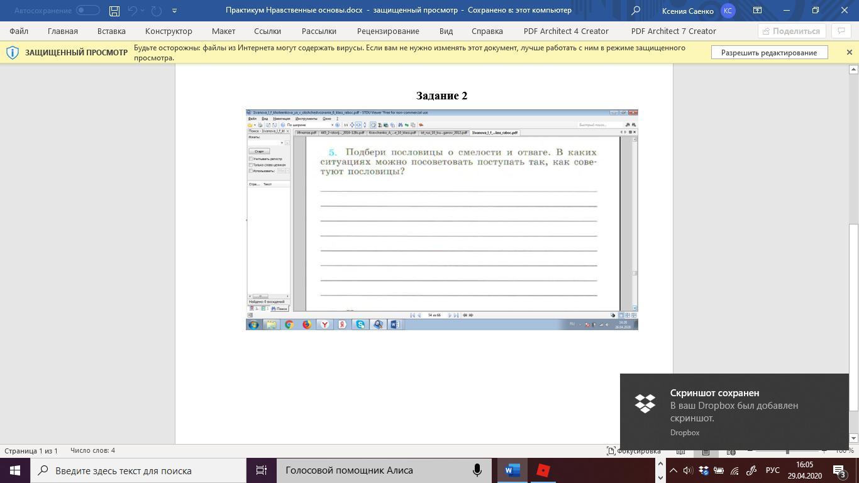Expand the Quick Access Toolbar customize dropdown

174,11
